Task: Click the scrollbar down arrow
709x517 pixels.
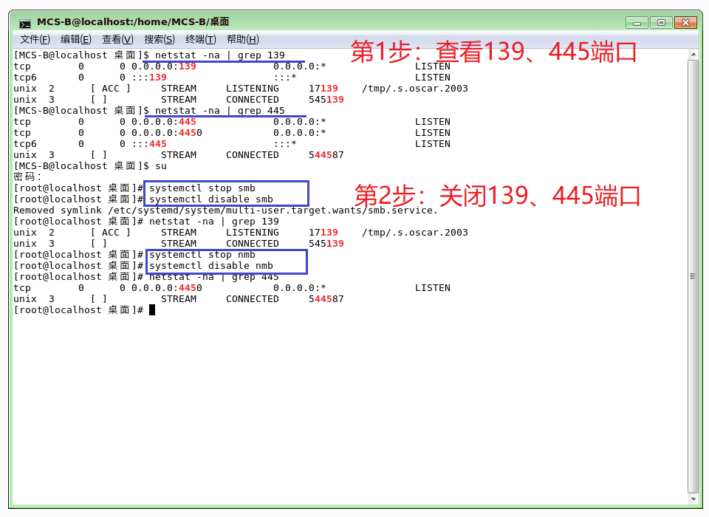Action: (x=693, y=499)
